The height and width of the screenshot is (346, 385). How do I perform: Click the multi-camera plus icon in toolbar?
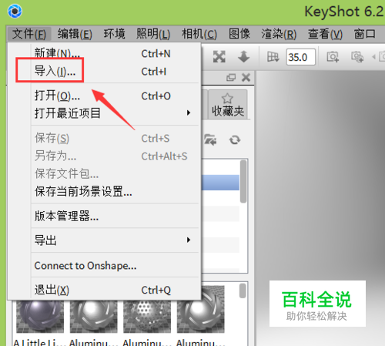[357, 57]
